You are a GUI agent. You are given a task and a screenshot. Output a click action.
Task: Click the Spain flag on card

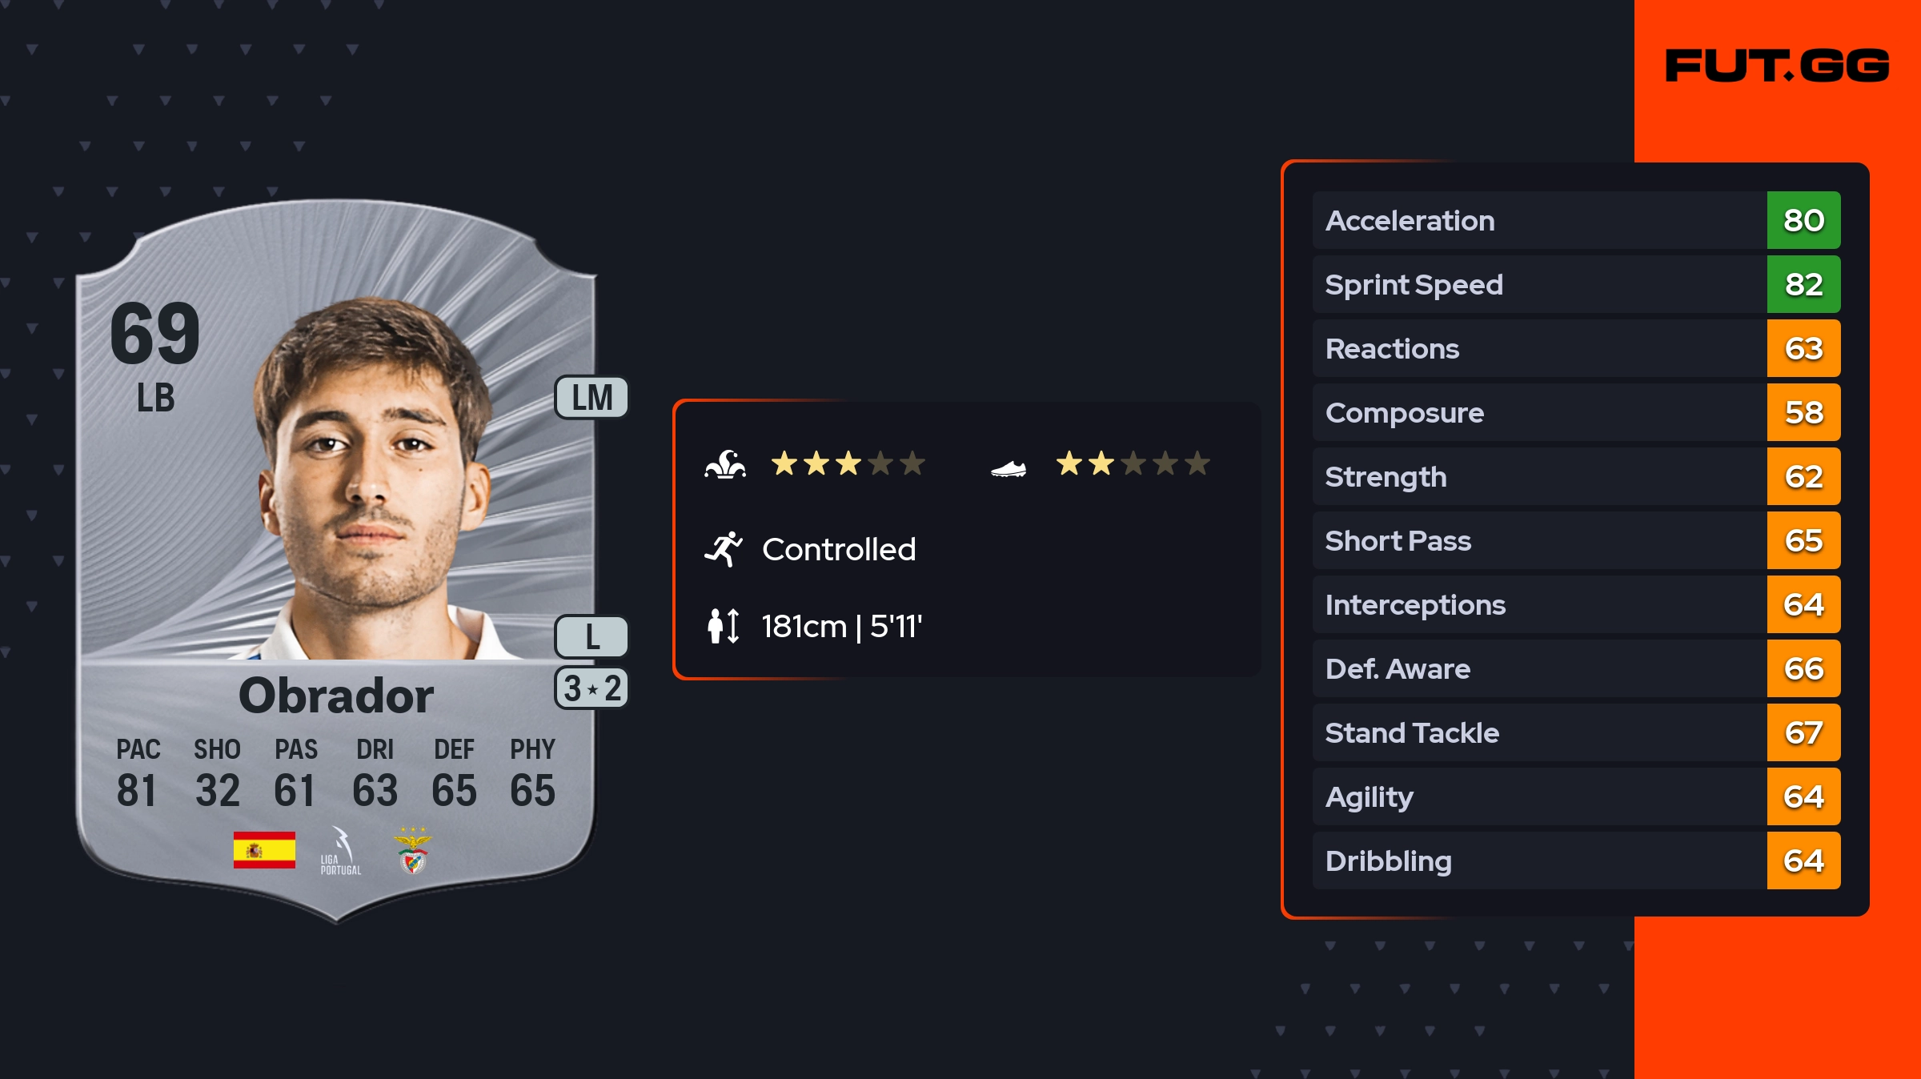264,850
